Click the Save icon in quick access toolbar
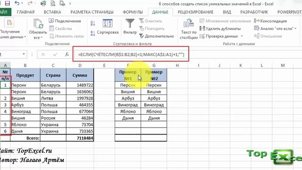The height and width of the screenshot is (170, 302). tap(8, 3)
